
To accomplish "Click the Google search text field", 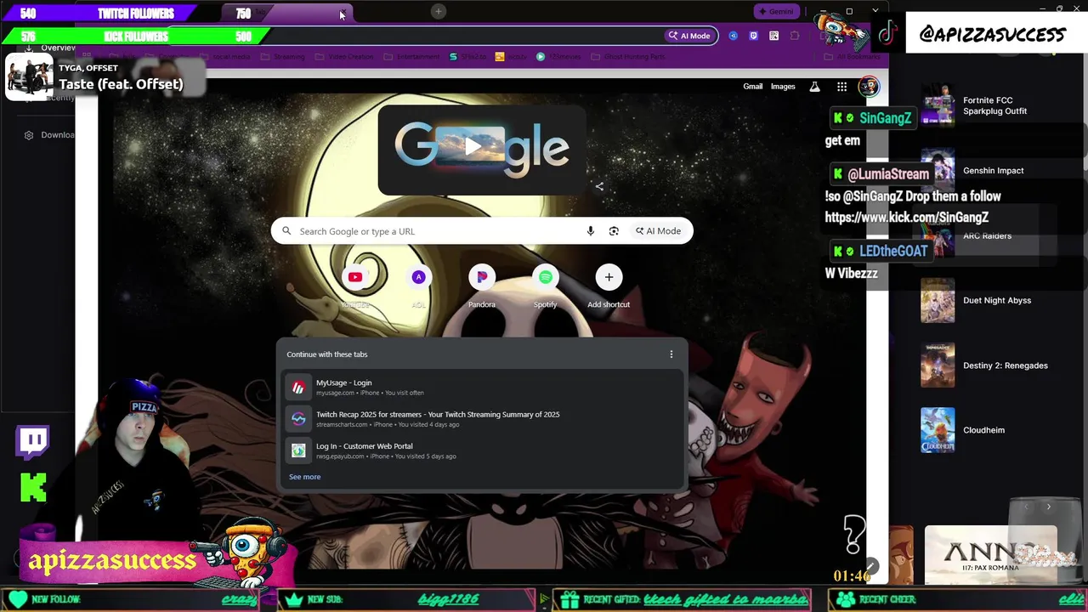I will [438, 231].
